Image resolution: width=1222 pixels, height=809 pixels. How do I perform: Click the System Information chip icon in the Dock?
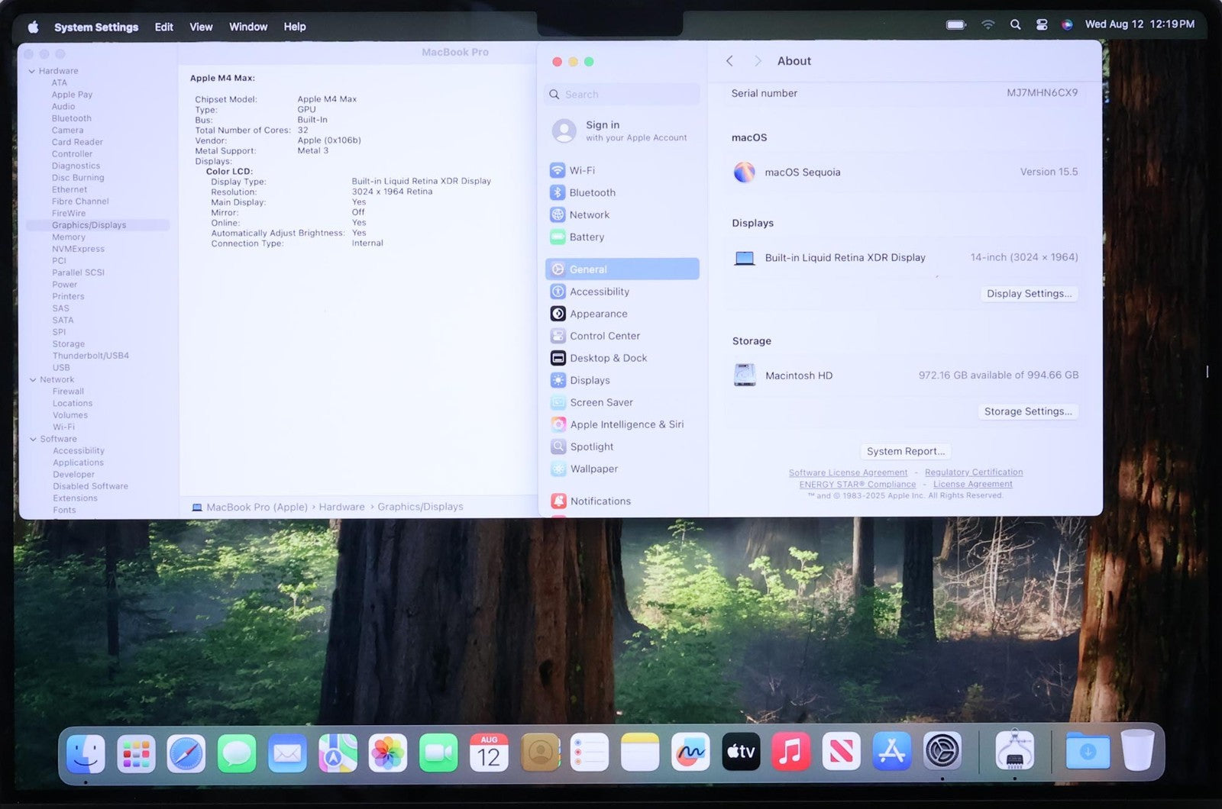pos(1015,752)
